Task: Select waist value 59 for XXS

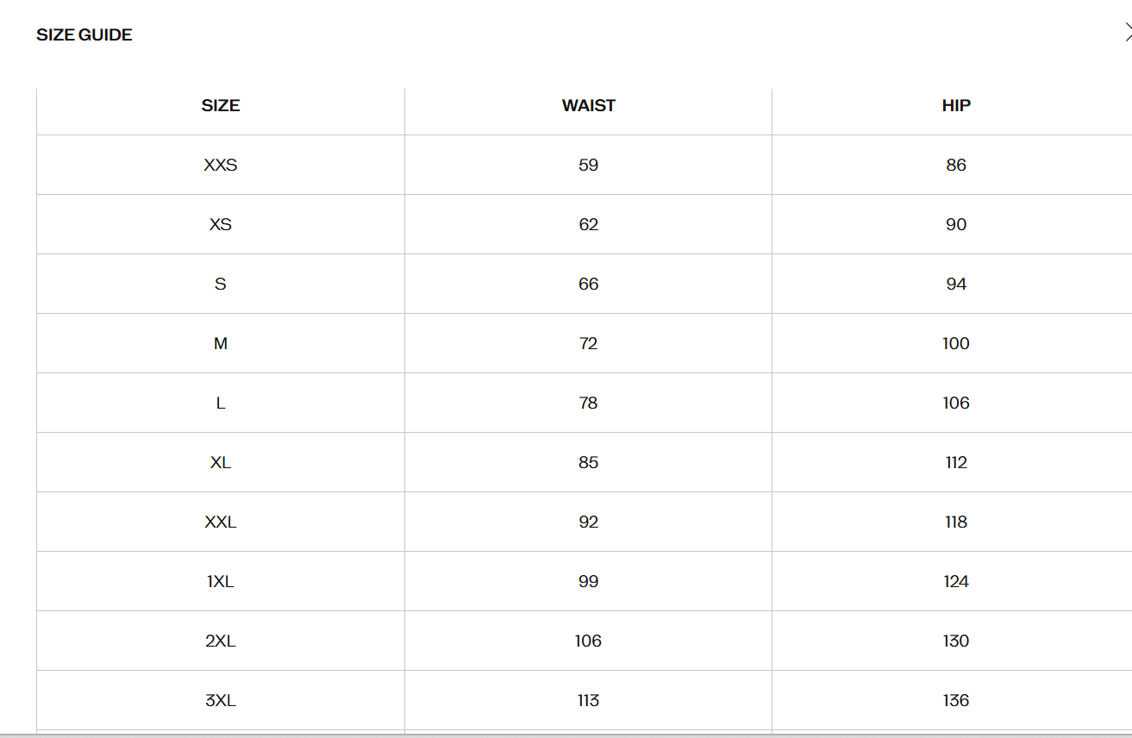Action: pyautogui.click(x=589, y=166)
